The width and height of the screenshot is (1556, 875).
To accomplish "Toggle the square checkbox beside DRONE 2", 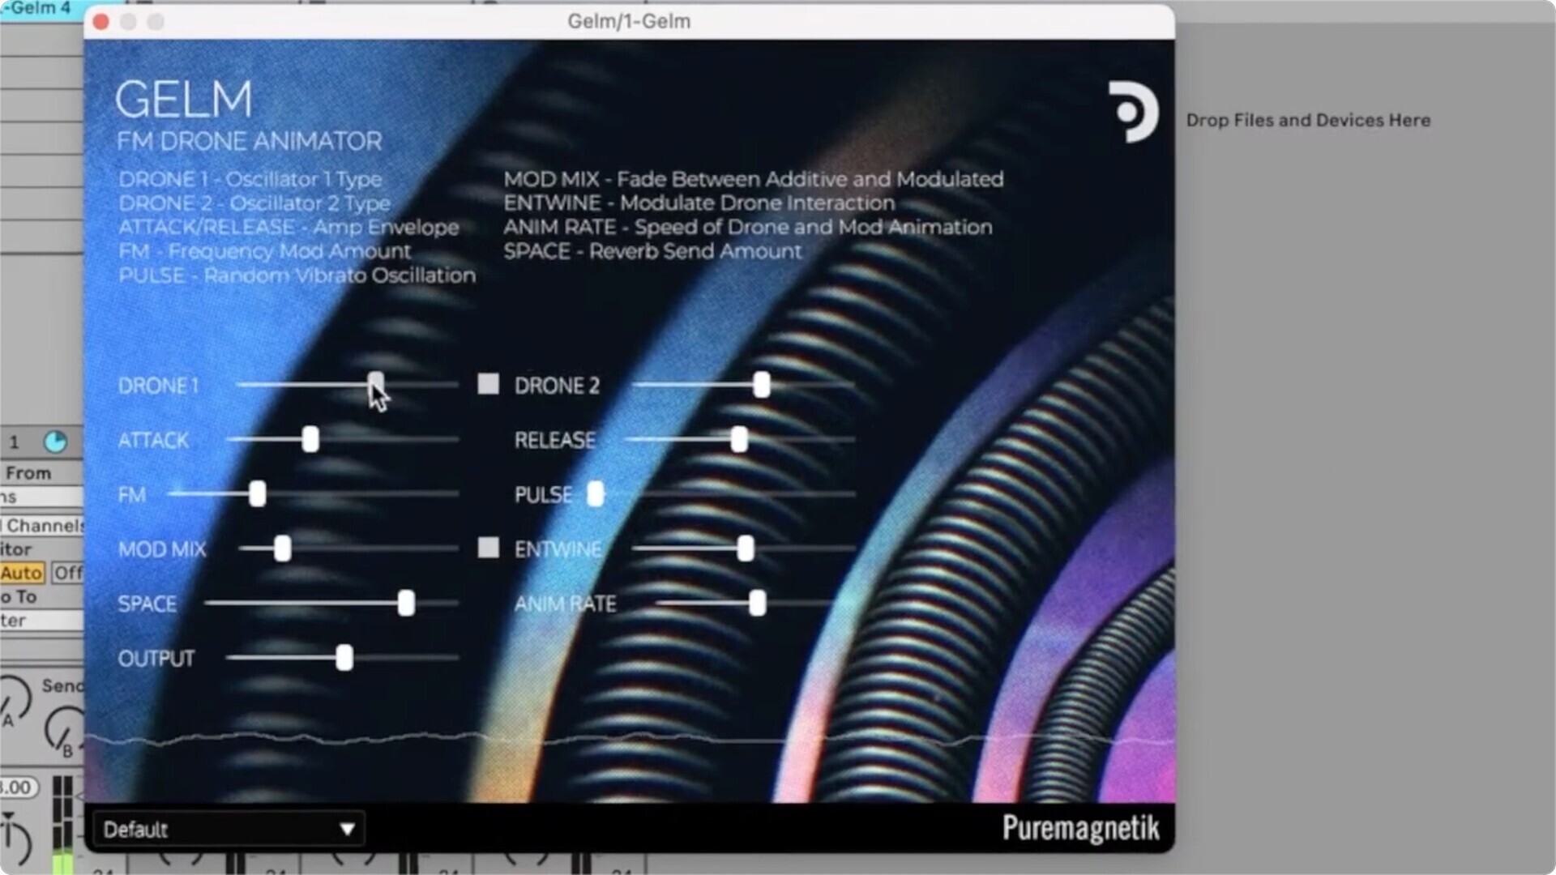I will [x=488, y=384].
